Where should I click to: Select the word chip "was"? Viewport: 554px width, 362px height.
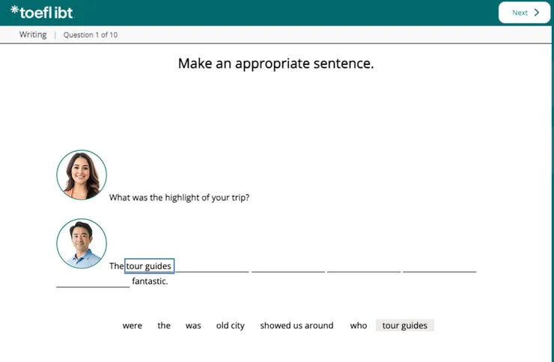click(193, 325)
